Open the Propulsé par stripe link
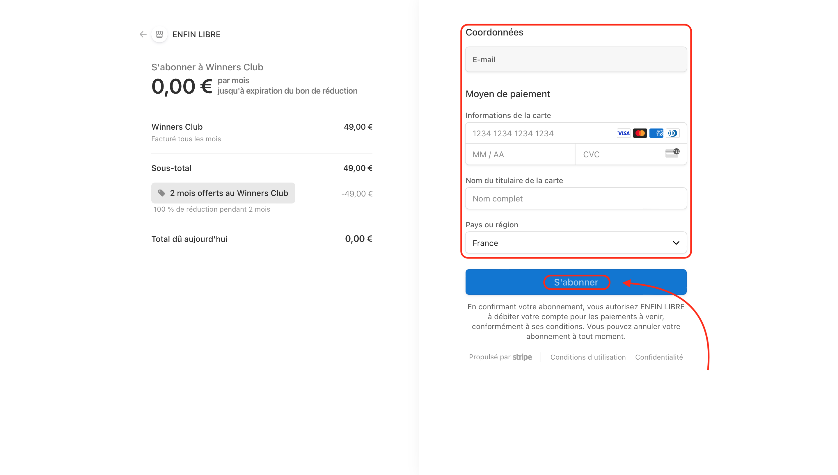Screen dimensions: 838x475 pos(500,357)
